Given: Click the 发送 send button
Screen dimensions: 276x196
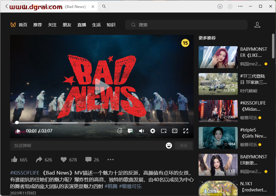Looking at the screenshot, I should (183, 146).
